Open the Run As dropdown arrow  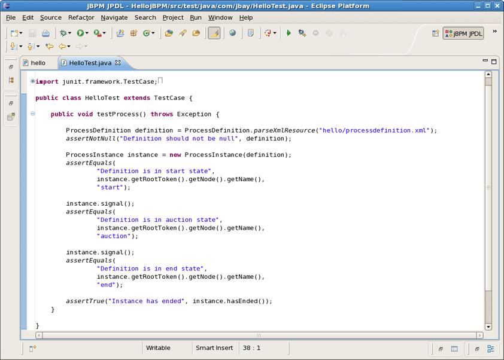(87, 33)
